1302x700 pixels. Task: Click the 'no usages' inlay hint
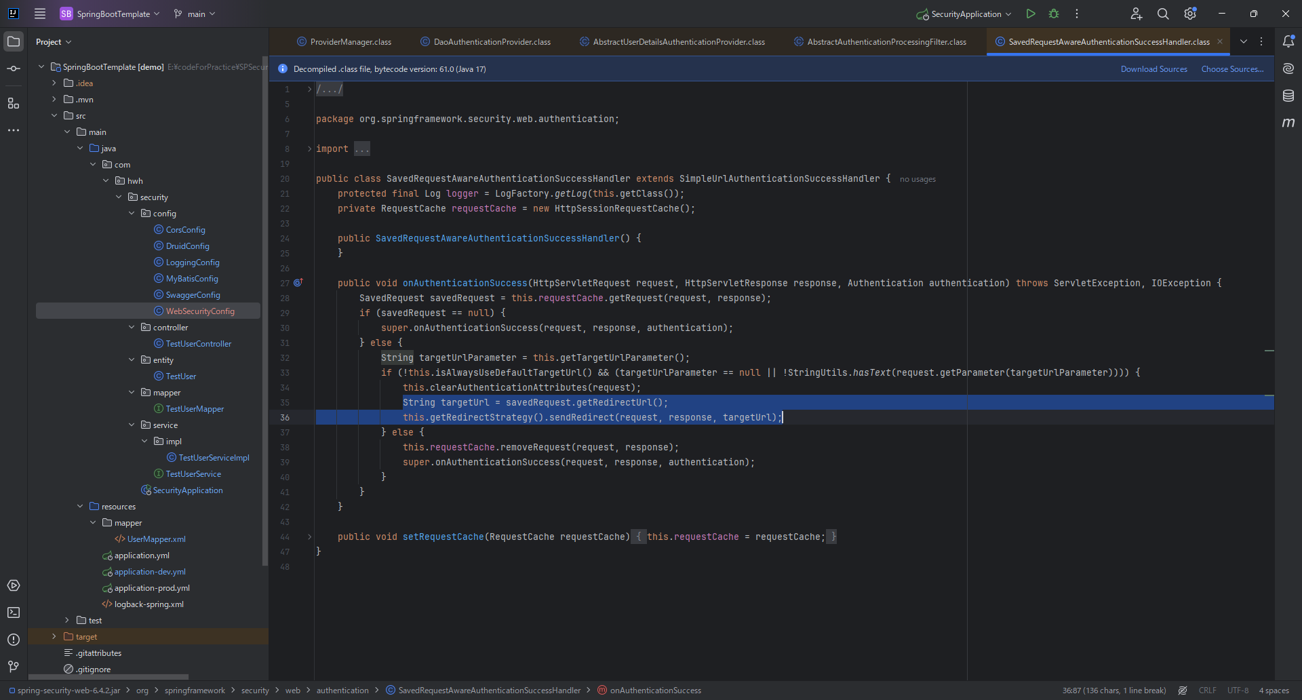coord(918,179)
